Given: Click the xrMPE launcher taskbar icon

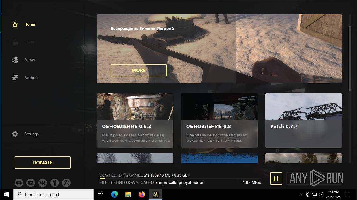Looking at the screenshot, I should click(156, 194).
